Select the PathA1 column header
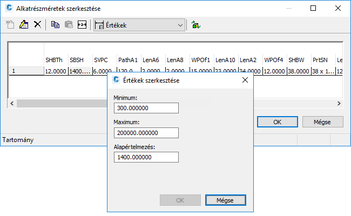Viewport: 351px width, 216px height. 128,60
